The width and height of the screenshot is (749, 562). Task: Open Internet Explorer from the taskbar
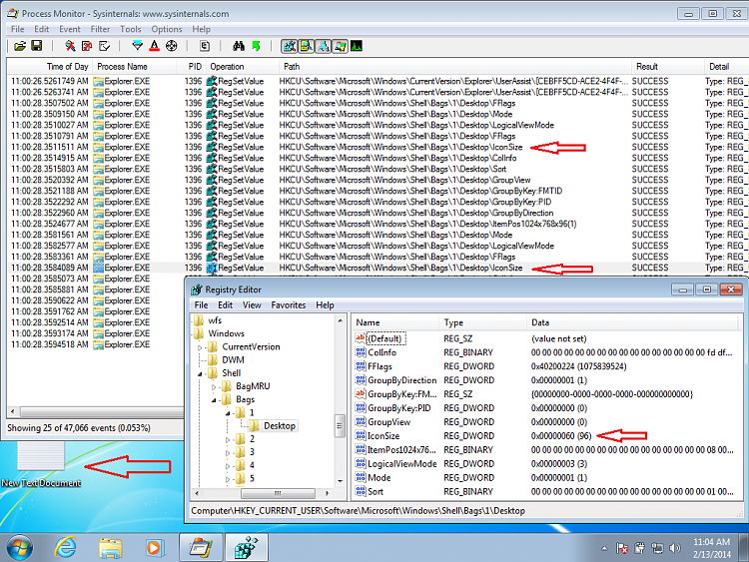(67, 546)
